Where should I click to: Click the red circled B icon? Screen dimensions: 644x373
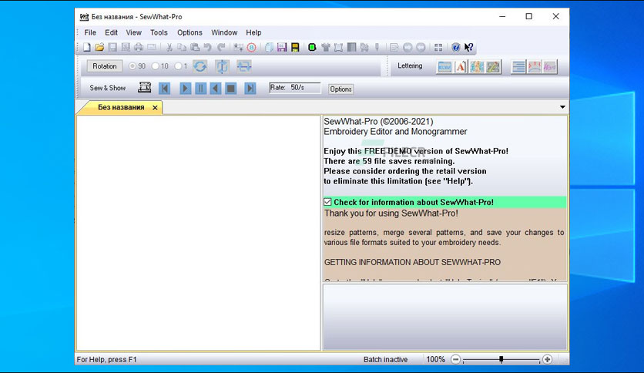[x=251, y=47]
